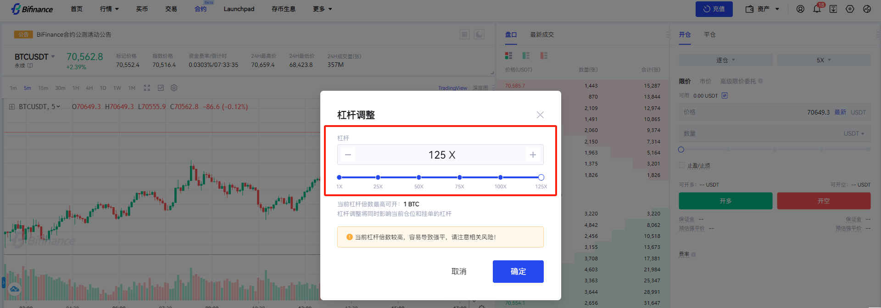881x308 pixels.
Task: Expand the chart to fullscreen
Action: [147, 88]
